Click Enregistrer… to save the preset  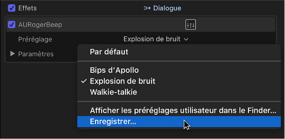tap(113, 121)
